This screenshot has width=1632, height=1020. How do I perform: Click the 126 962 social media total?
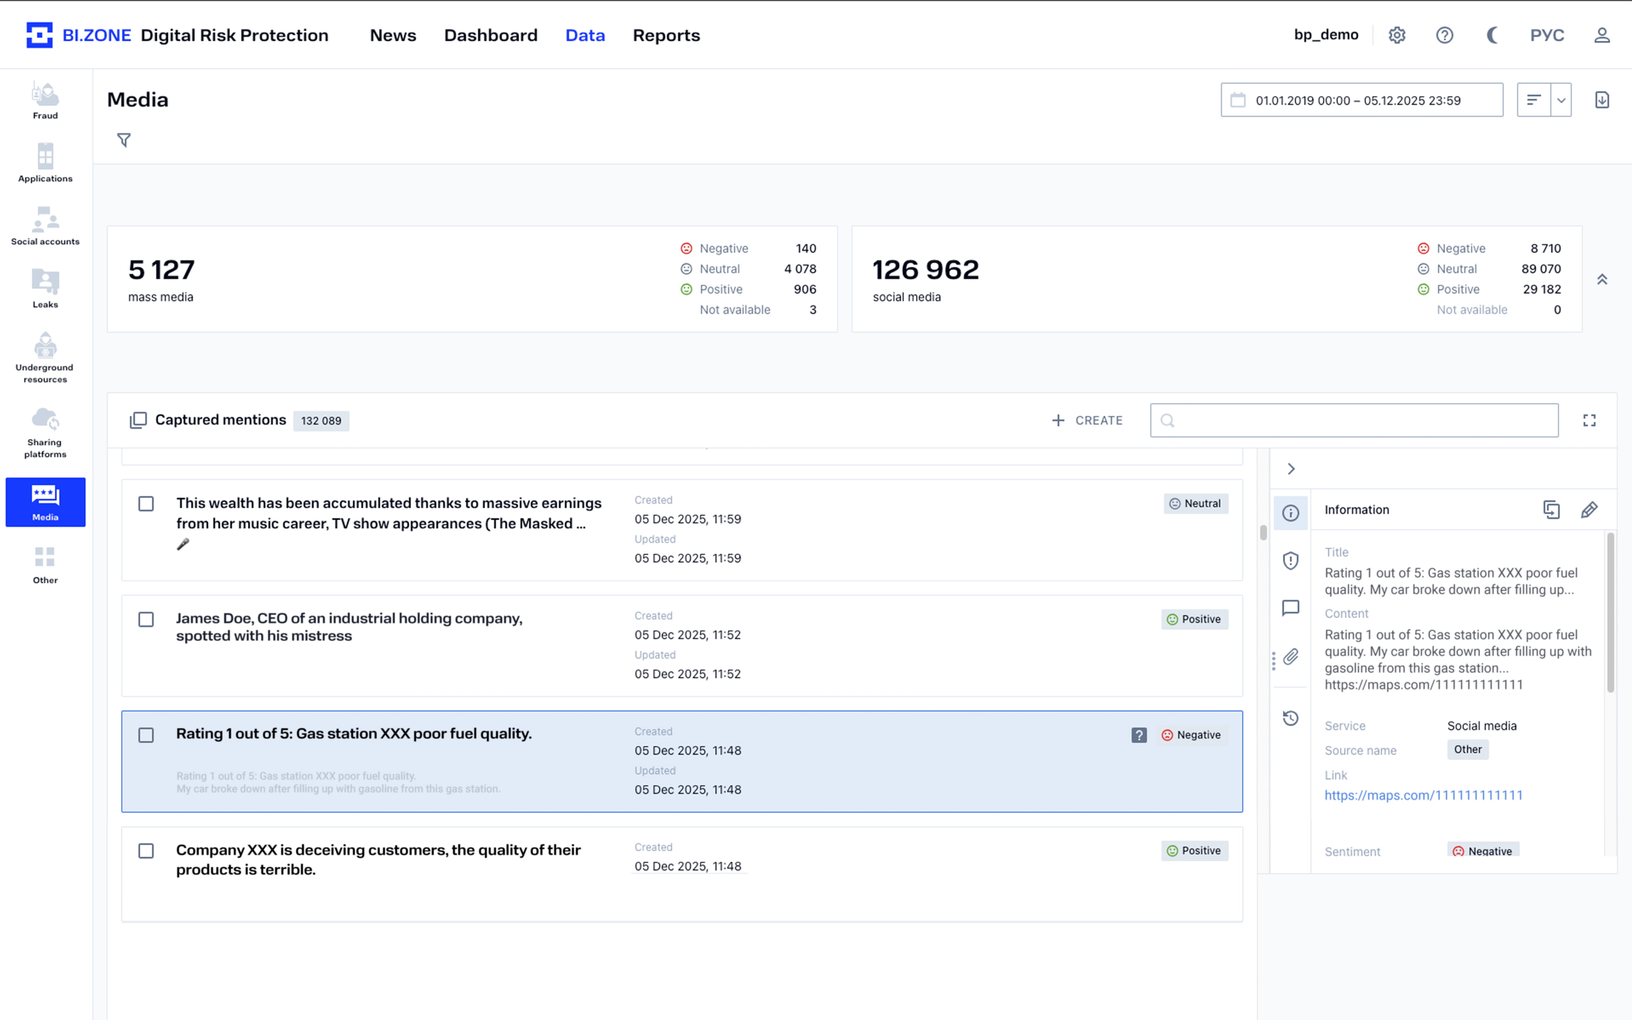[926, 270]
